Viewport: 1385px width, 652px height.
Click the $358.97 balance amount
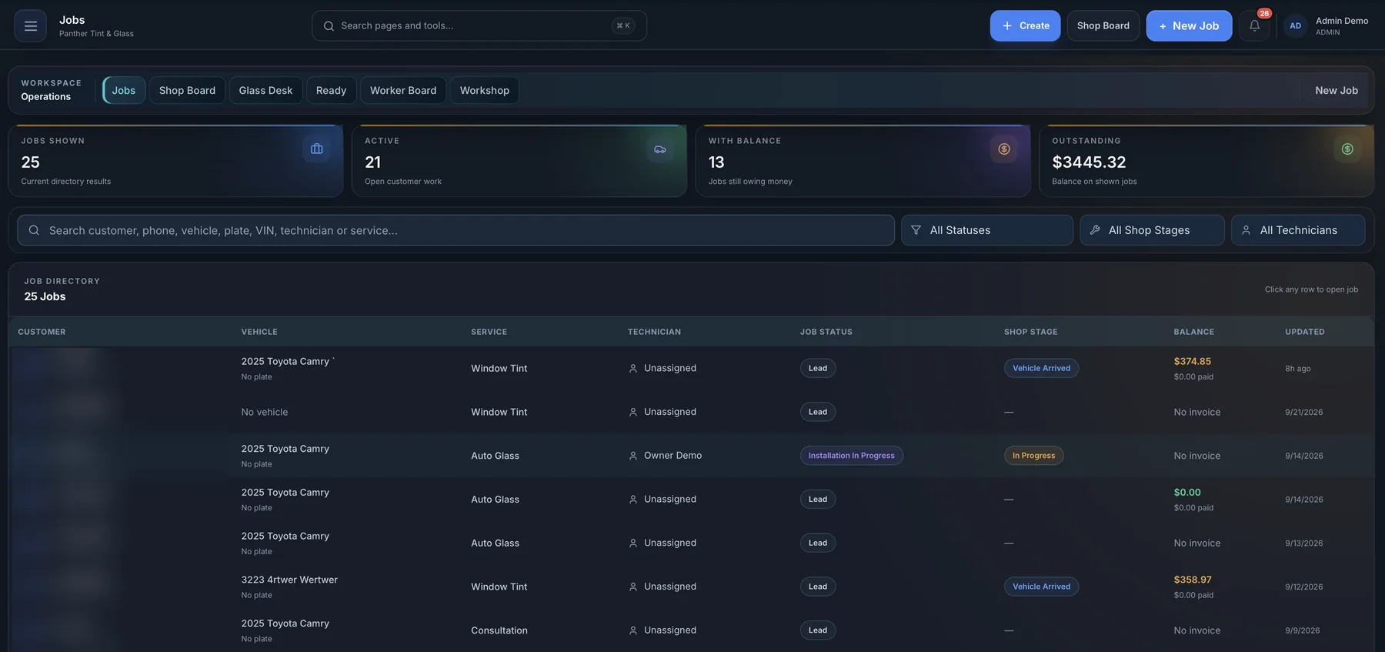[1192, 580]
